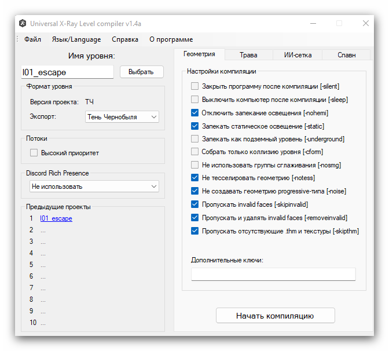Open l01_escape link in previous projects
The width and height of the screenshot is (389, 351).
[56, 218]
